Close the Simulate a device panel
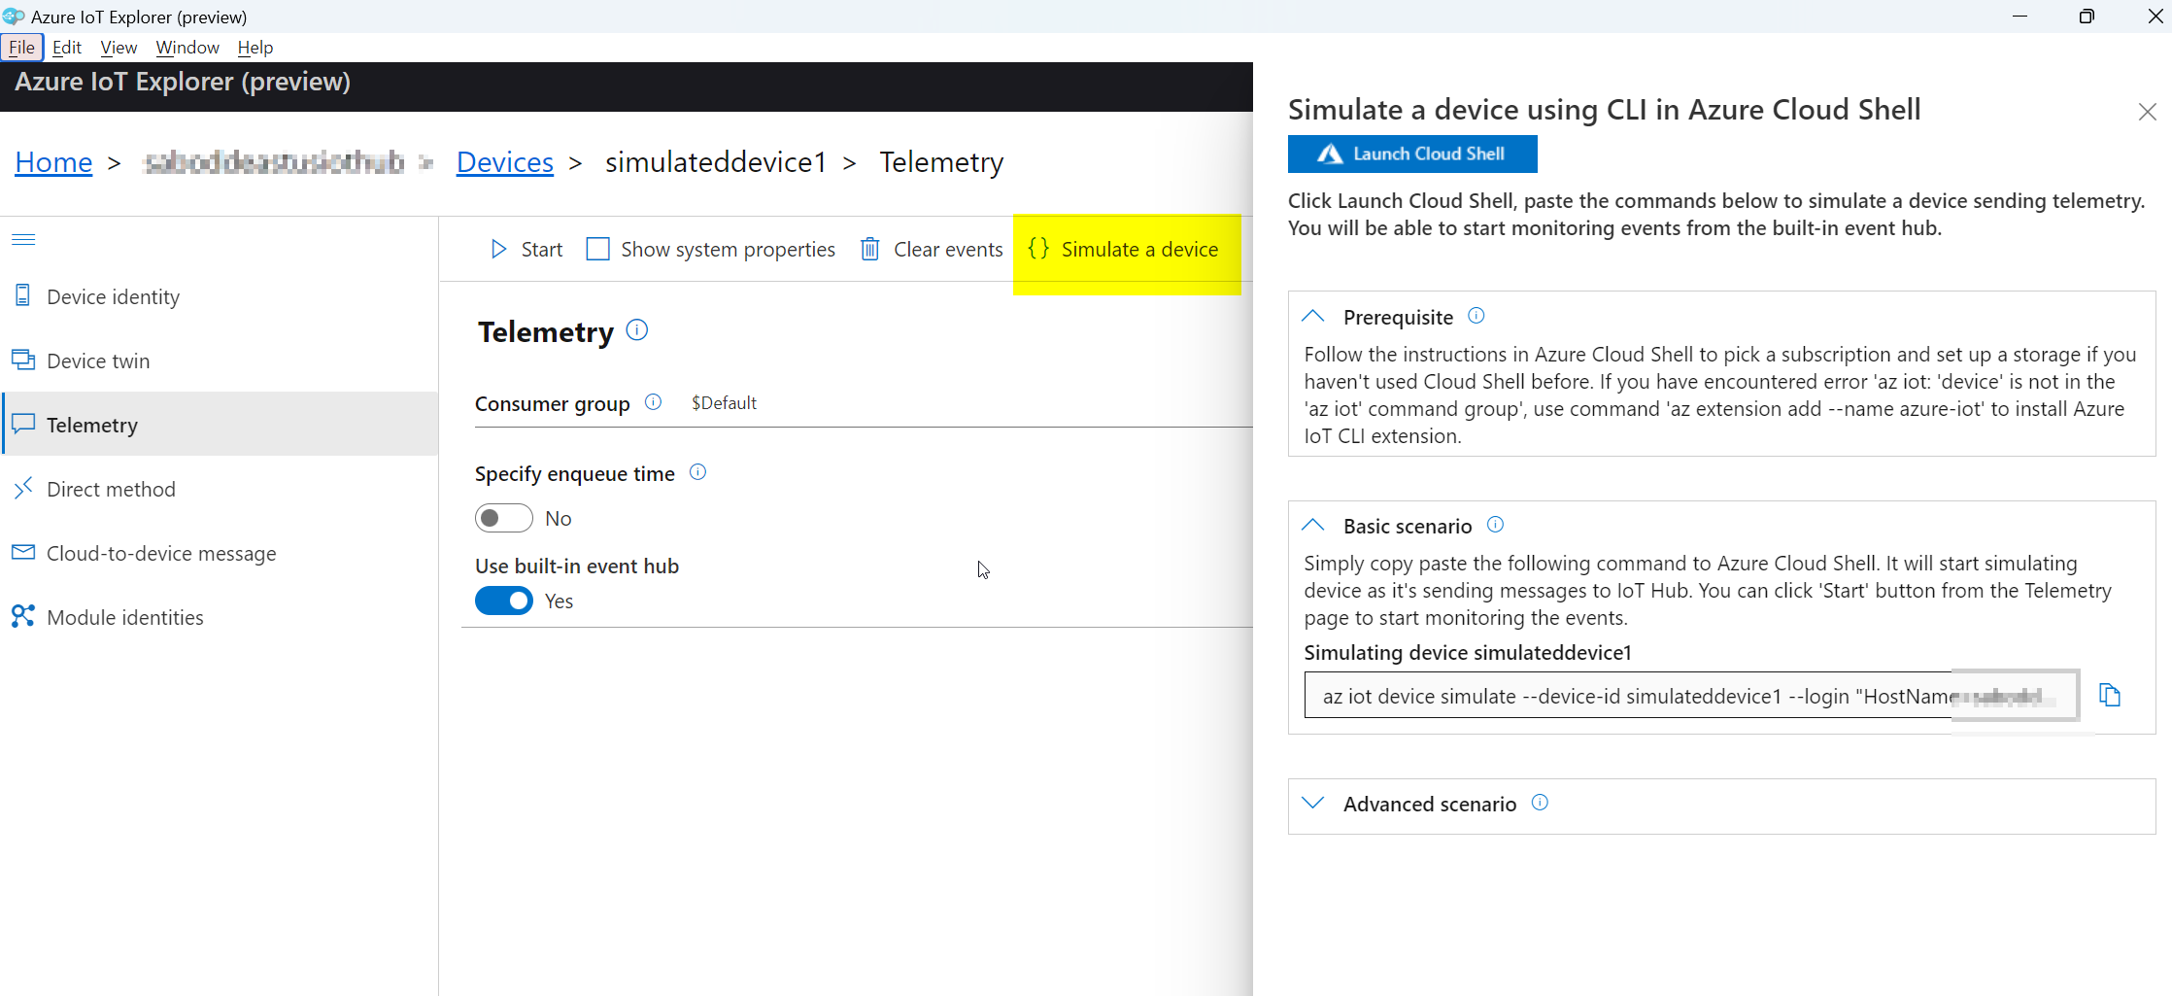Image resolution: width=2172 pixels, height=996 pixels. tap(2147, 113)
